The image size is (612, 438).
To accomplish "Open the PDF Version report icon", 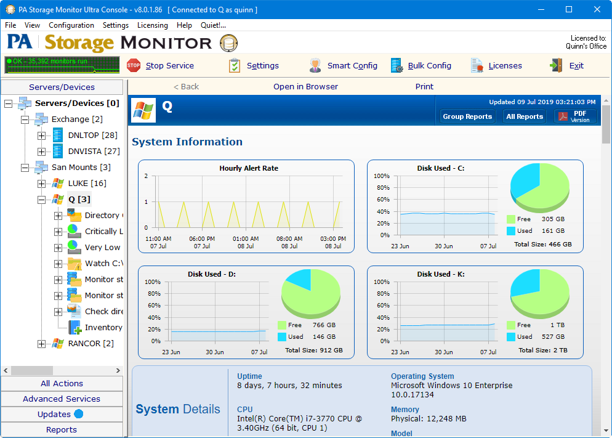I will click(x=564, y=116).
